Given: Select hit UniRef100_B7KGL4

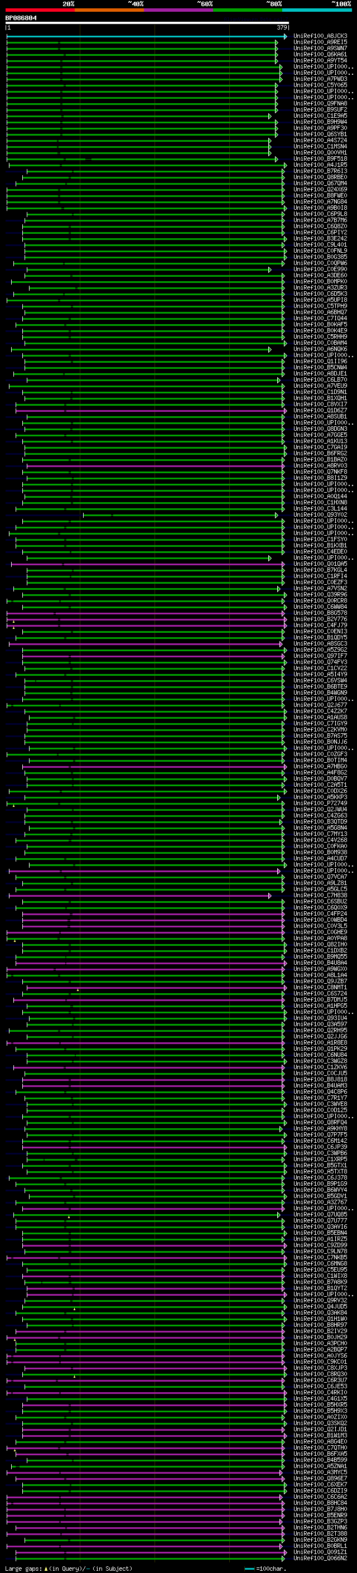Looking at the screenshot, I should [x=320, y=570].
